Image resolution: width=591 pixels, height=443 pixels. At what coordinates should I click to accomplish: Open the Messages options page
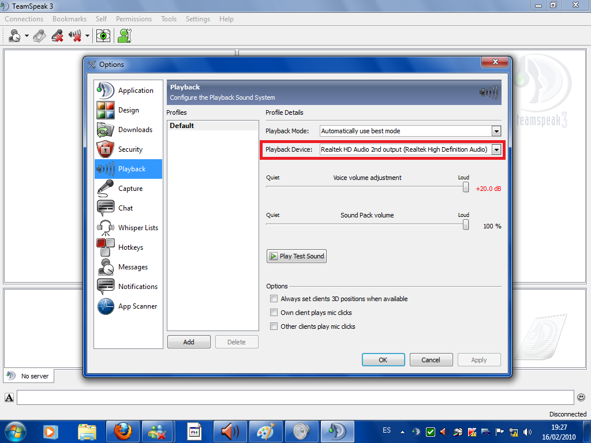coord(128,266)
